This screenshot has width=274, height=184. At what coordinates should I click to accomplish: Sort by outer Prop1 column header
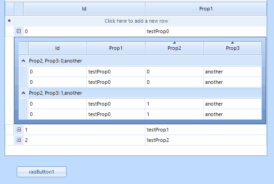(206, 9)
